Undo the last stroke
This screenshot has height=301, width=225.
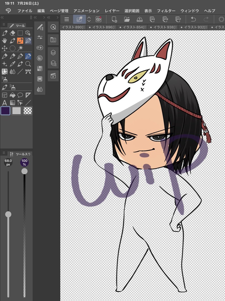[193, 19]
